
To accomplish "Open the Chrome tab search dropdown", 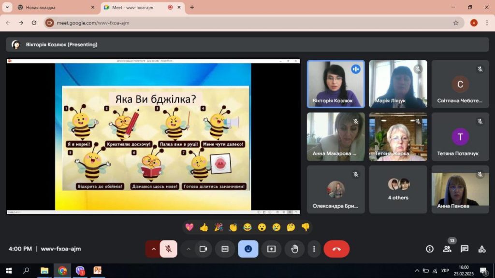I will [x=7, y=7].
